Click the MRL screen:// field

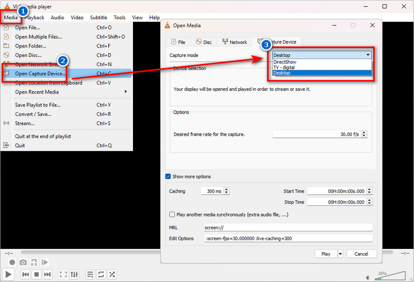click(x=288, y=227)
